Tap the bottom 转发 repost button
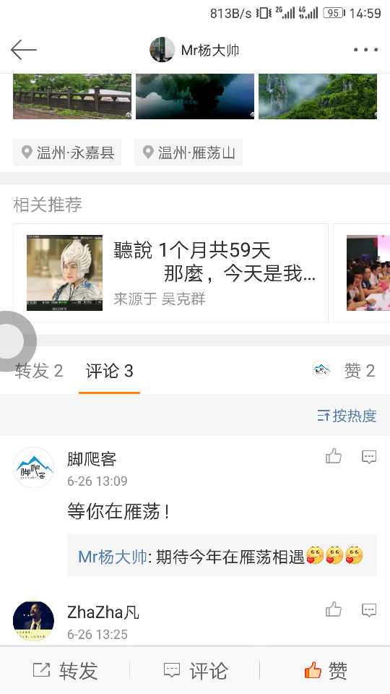The width and height of the screenshot is (390, 694). click(66, 671)
